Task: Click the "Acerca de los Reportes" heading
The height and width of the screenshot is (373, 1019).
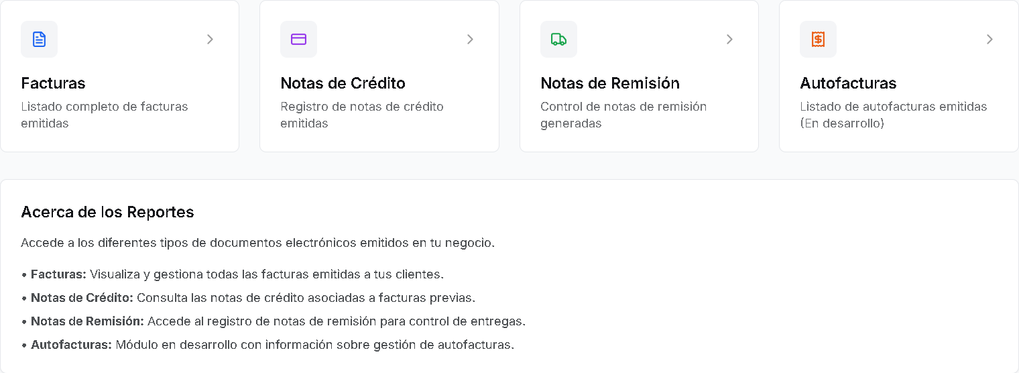Action: 107,213
